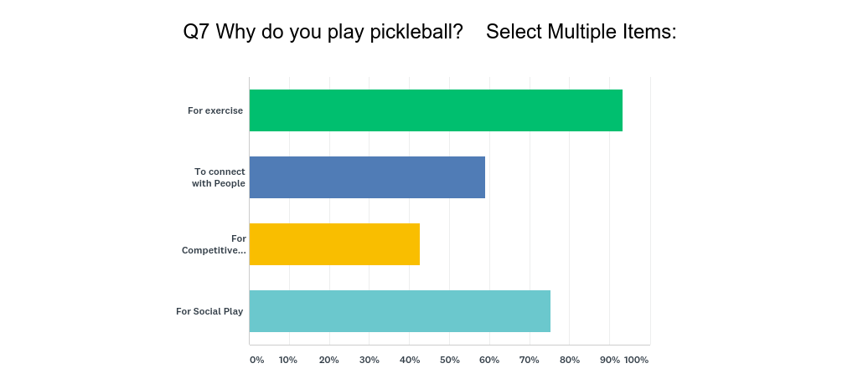
Task: Select the truncated For Competitive label
Action: 214,244
